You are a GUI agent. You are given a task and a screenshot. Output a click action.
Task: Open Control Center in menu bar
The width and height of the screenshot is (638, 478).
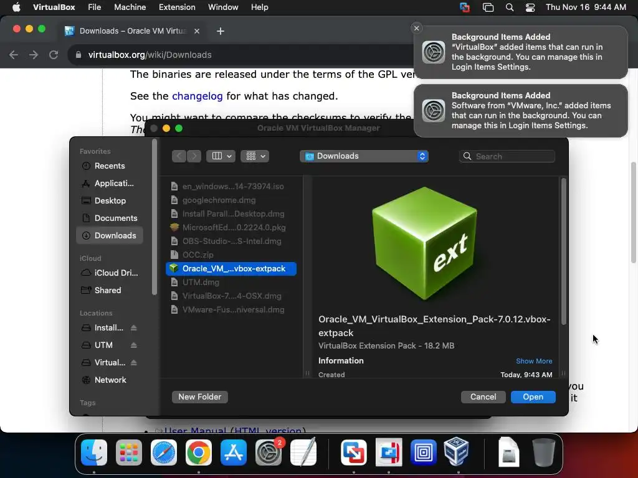coord(530,7)
